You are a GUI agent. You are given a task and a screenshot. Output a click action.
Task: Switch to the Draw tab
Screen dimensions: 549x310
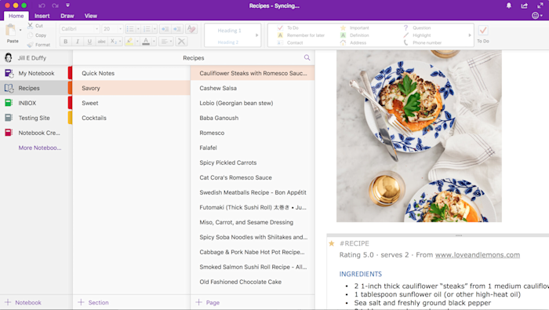67,16
